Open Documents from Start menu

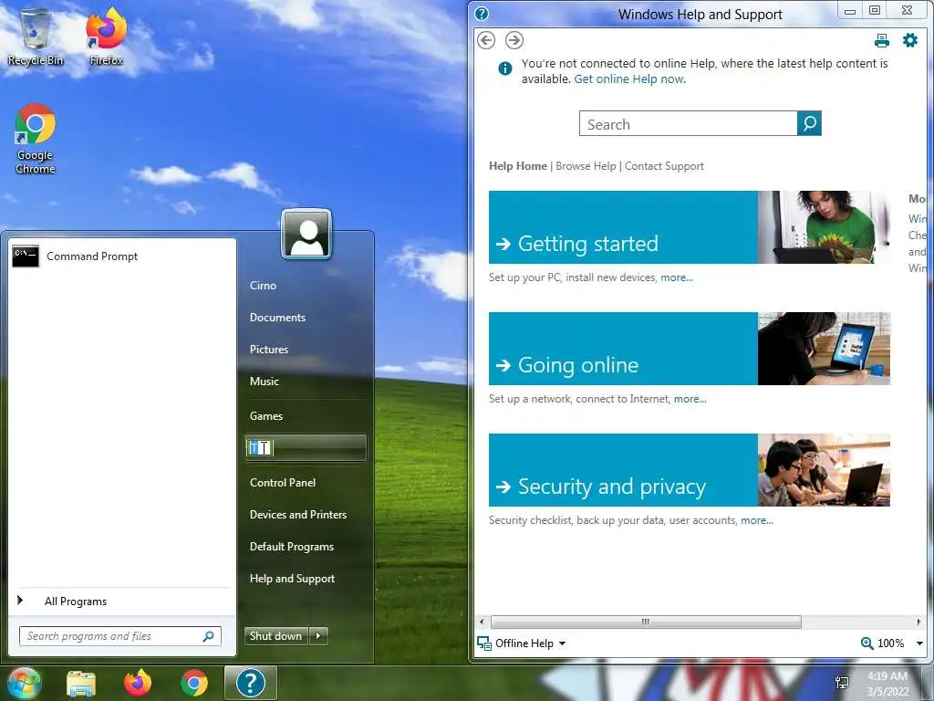(x=277, y=318)
